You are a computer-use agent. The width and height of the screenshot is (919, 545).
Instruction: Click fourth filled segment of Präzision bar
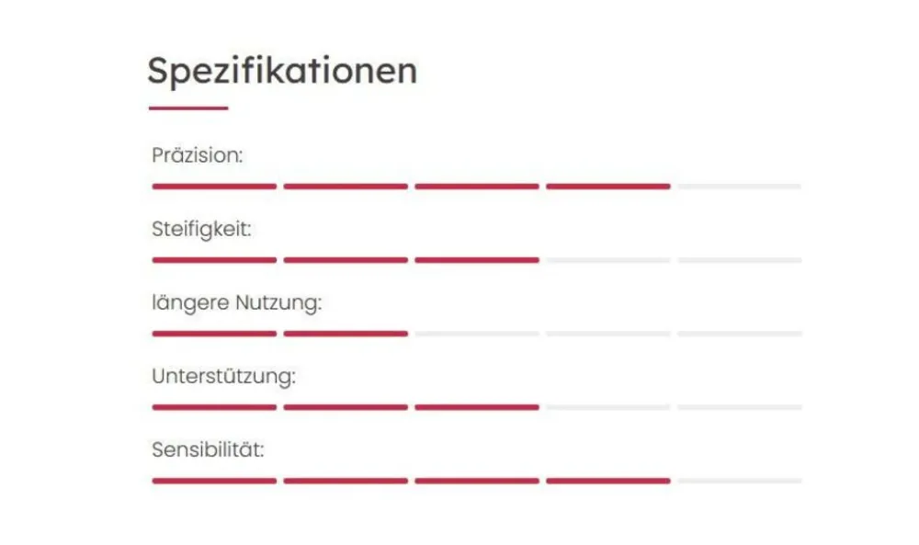click(x=607, y=187)
